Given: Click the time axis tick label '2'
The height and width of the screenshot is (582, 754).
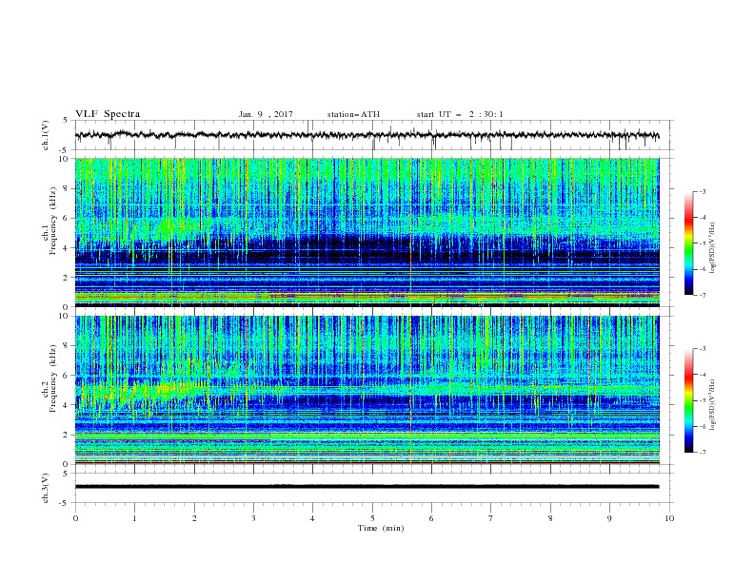Looking at the screenshot, I should (194, 518).
